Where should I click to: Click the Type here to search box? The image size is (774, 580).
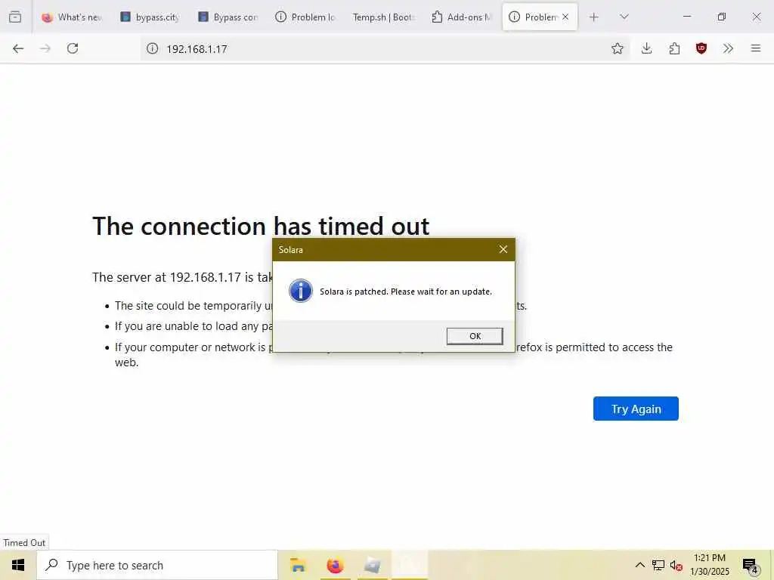pyautogui.click(x=157, y=565)
